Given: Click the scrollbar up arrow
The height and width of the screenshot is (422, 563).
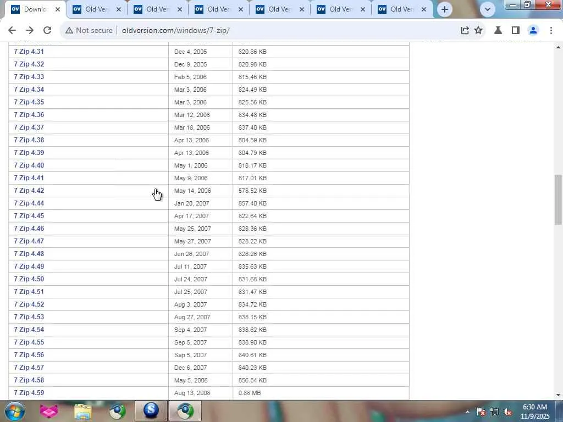Looking at the screenshot, I should (x=558, y=47).
